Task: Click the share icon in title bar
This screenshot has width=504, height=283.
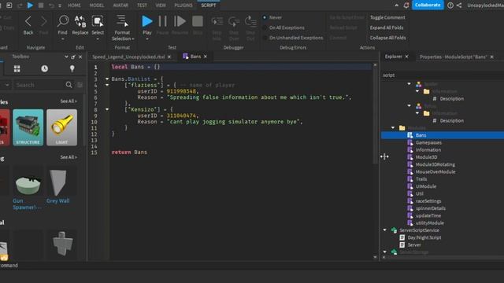Action: tap(459, 6)
